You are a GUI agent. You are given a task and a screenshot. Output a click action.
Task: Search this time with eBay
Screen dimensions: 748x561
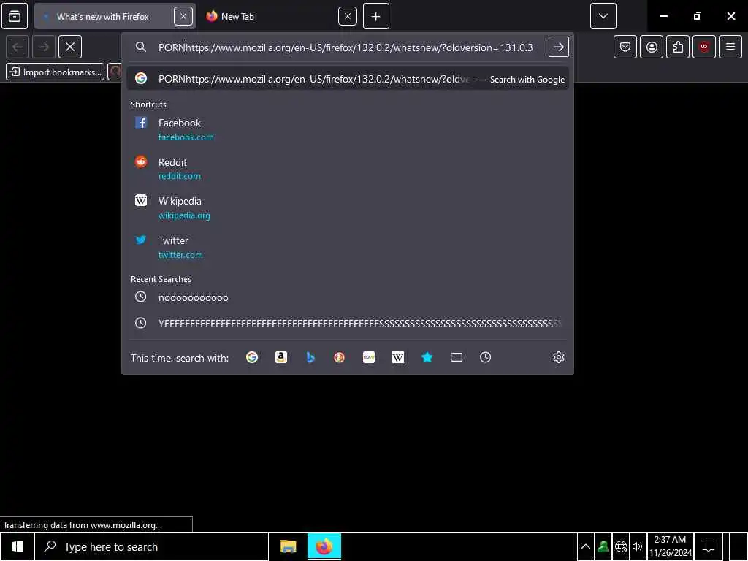[369, 357]
